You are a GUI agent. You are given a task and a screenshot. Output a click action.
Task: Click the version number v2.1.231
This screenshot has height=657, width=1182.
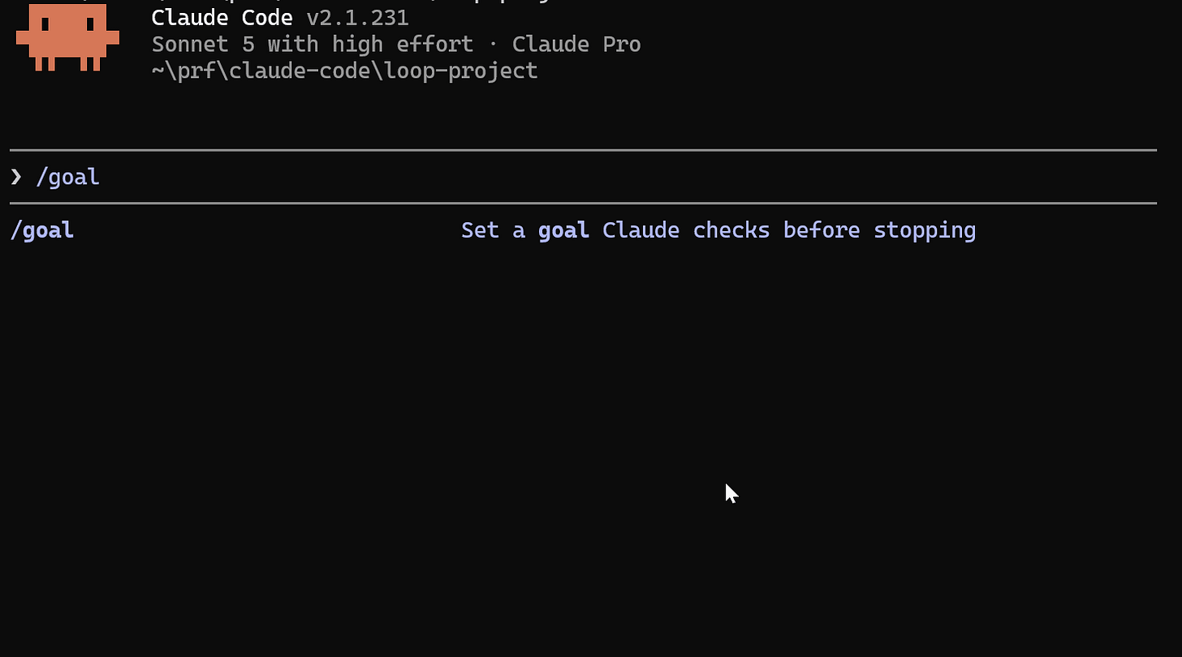[x=357, y=17]
